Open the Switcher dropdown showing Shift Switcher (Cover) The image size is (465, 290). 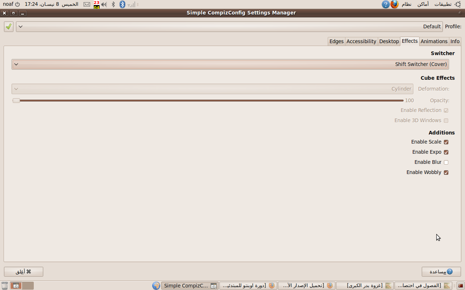pyautogui.click(x=230, y=64)
